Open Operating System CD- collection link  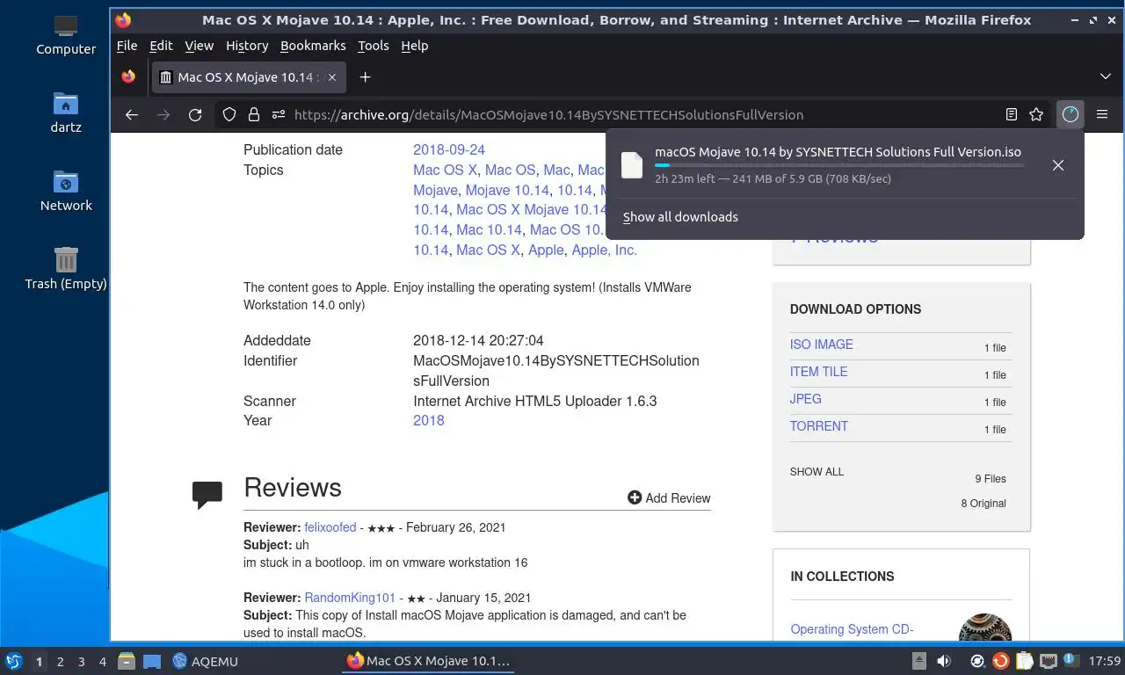852,629
